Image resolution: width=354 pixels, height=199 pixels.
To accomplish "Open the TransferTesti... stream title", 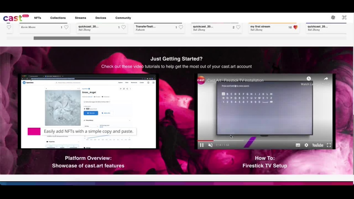I will click(x=145, y=27).
